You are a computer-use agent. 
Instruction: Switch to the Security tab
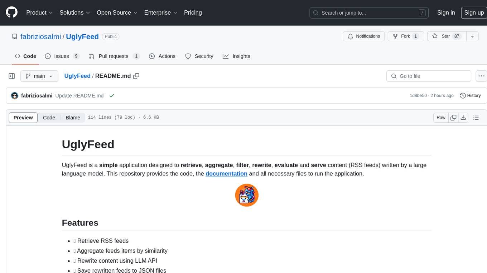point(199,56)
